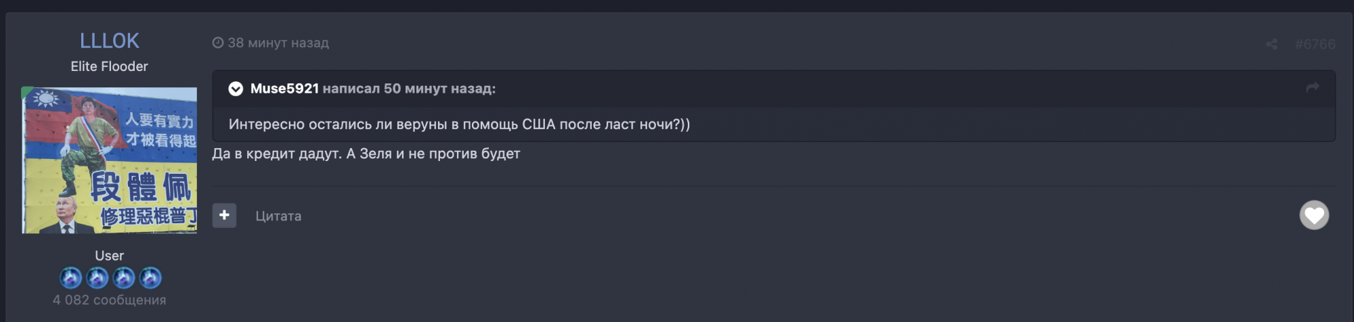Click the share post icon
Screen dimensions: 1354x322
pos(1271,45)
